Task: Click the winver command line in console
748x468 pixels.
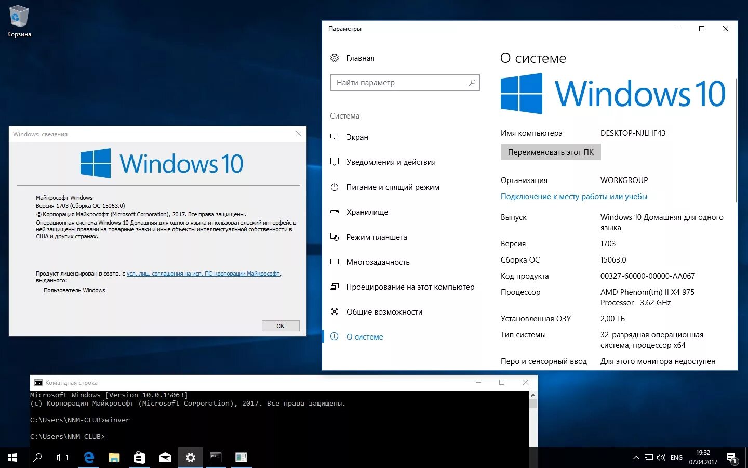Action: pos(80,420)
